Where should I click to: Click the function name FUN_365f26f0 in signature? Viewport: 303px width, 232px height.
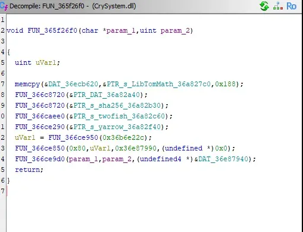[52, 31]
